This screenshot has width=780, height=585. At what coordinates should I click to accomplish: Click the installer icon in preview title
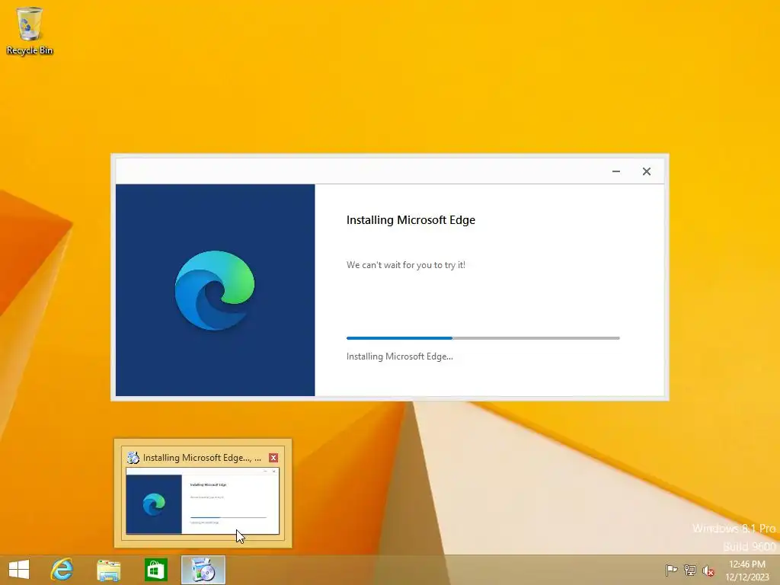click(133, 458)
